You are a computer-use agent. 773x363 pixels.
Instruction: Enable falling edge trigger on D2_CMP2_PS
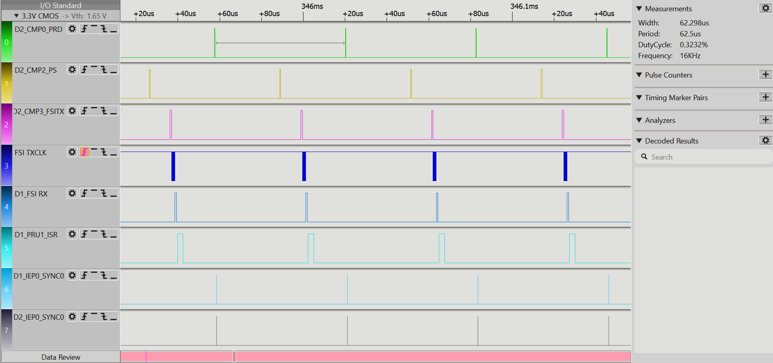point(104,70)
